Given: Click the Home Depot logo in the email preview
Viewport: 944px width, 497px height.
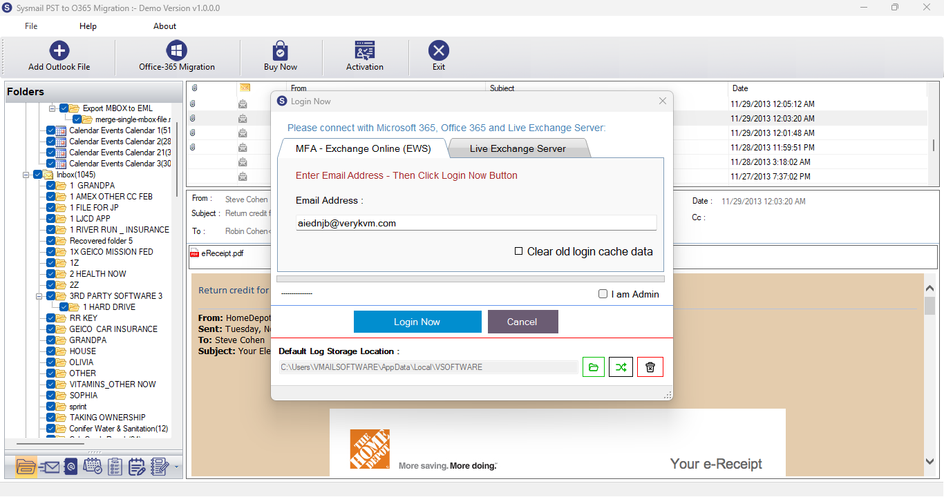Looking at the screenshot, I should [x=370, y=449].
